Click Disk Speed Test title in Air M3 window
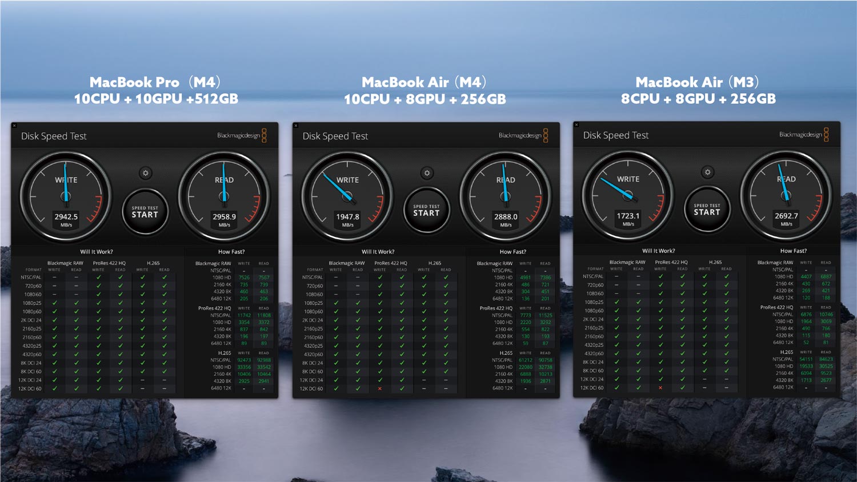This screenshot has width=857, height=482. pyautogui.click(x=616, y=135)
